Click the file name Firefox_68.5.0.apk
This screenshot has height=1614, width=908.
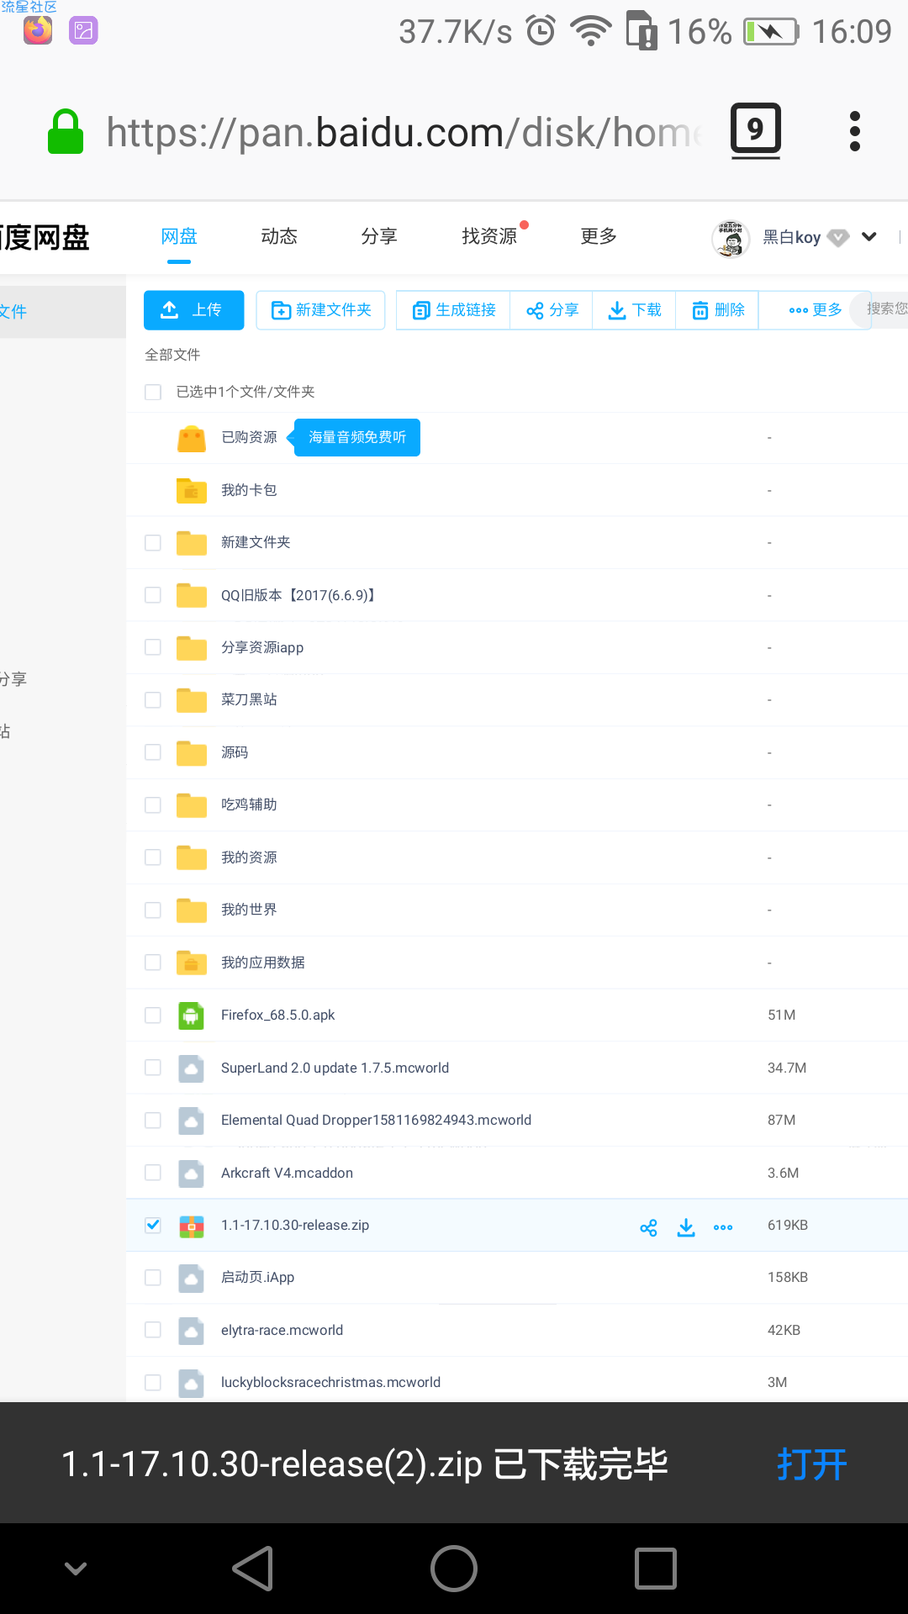[277, 1015]
